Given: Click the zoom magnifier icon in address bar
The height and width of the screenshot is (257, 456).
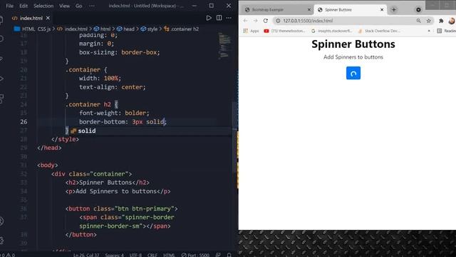Looking at the screenshot, I should 418,21.
